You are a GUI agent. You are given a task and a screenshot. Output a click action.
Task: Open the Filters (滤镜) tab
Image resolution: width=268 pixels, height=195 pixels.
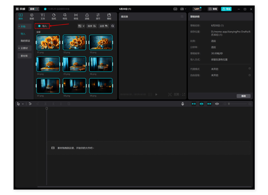[87, 17]
